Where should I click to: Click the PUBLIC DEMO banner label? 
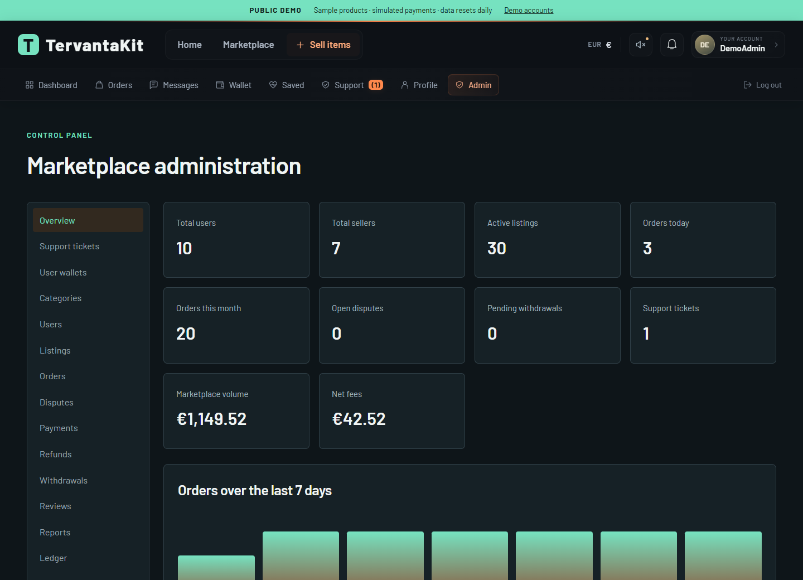tap(275, 10)
